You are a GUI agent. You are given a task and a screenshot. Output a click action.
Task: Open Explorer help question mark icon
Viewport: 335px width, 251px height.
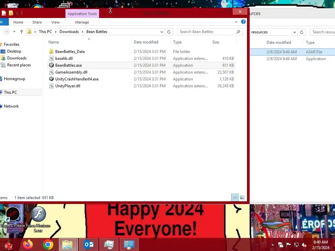[x=243, y=22]
